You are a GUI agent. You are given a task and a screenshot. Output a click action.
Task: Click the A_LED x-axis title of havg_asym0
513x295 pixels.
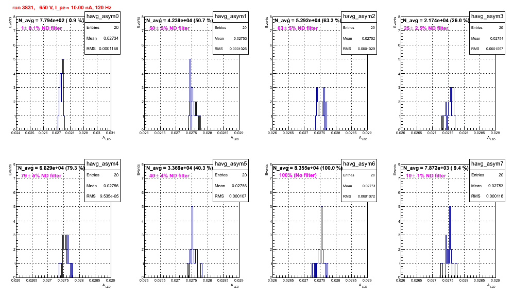[x=107, y=138]
